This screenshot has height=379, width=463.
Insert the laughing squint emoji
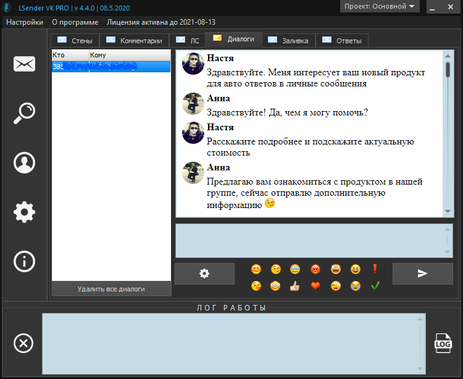point(356,269)
